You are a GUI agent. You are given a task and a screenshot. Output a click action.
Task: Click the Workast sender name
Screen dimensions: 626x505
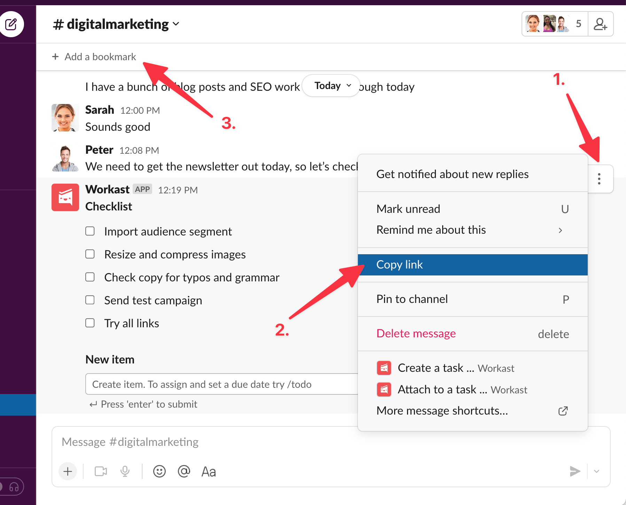(108, 190)
